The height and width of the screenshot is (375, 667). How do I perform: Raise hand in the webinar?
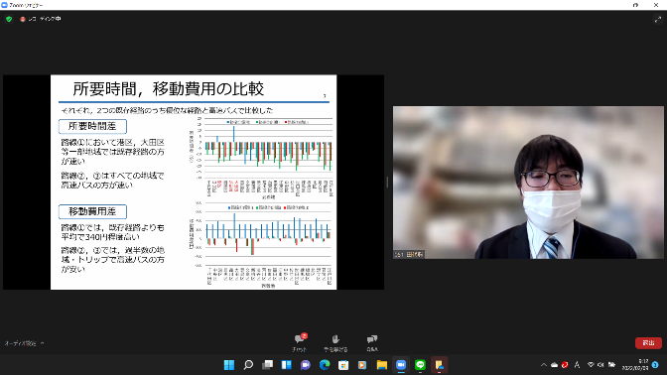335,342
